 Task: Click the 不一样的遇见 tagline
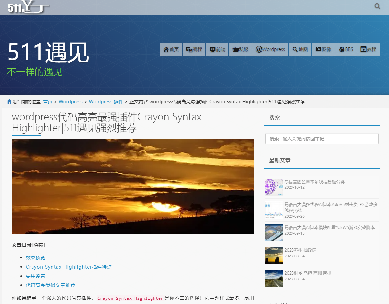pyautogui.click(x=35, y=72)
